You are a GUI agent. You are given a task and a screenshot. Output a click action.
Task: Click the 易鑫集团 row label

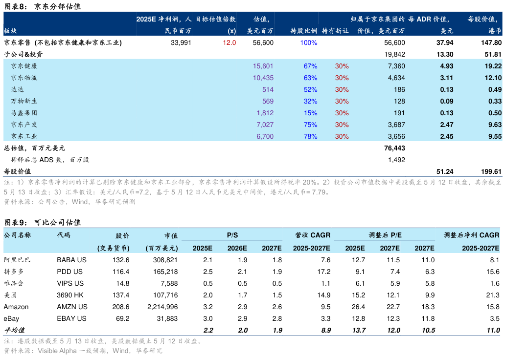tap(24, 113)
